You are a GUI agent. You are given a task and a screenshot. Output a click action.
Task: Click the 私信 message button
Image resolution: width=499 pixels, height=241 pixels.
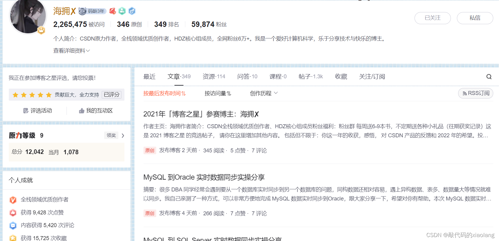(475, 18)
